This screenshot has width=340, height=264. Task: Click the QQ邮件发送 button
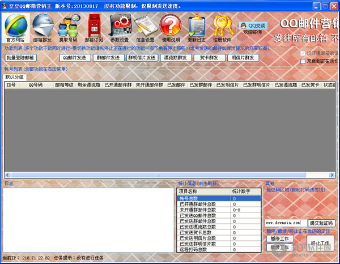coord(75,58)
